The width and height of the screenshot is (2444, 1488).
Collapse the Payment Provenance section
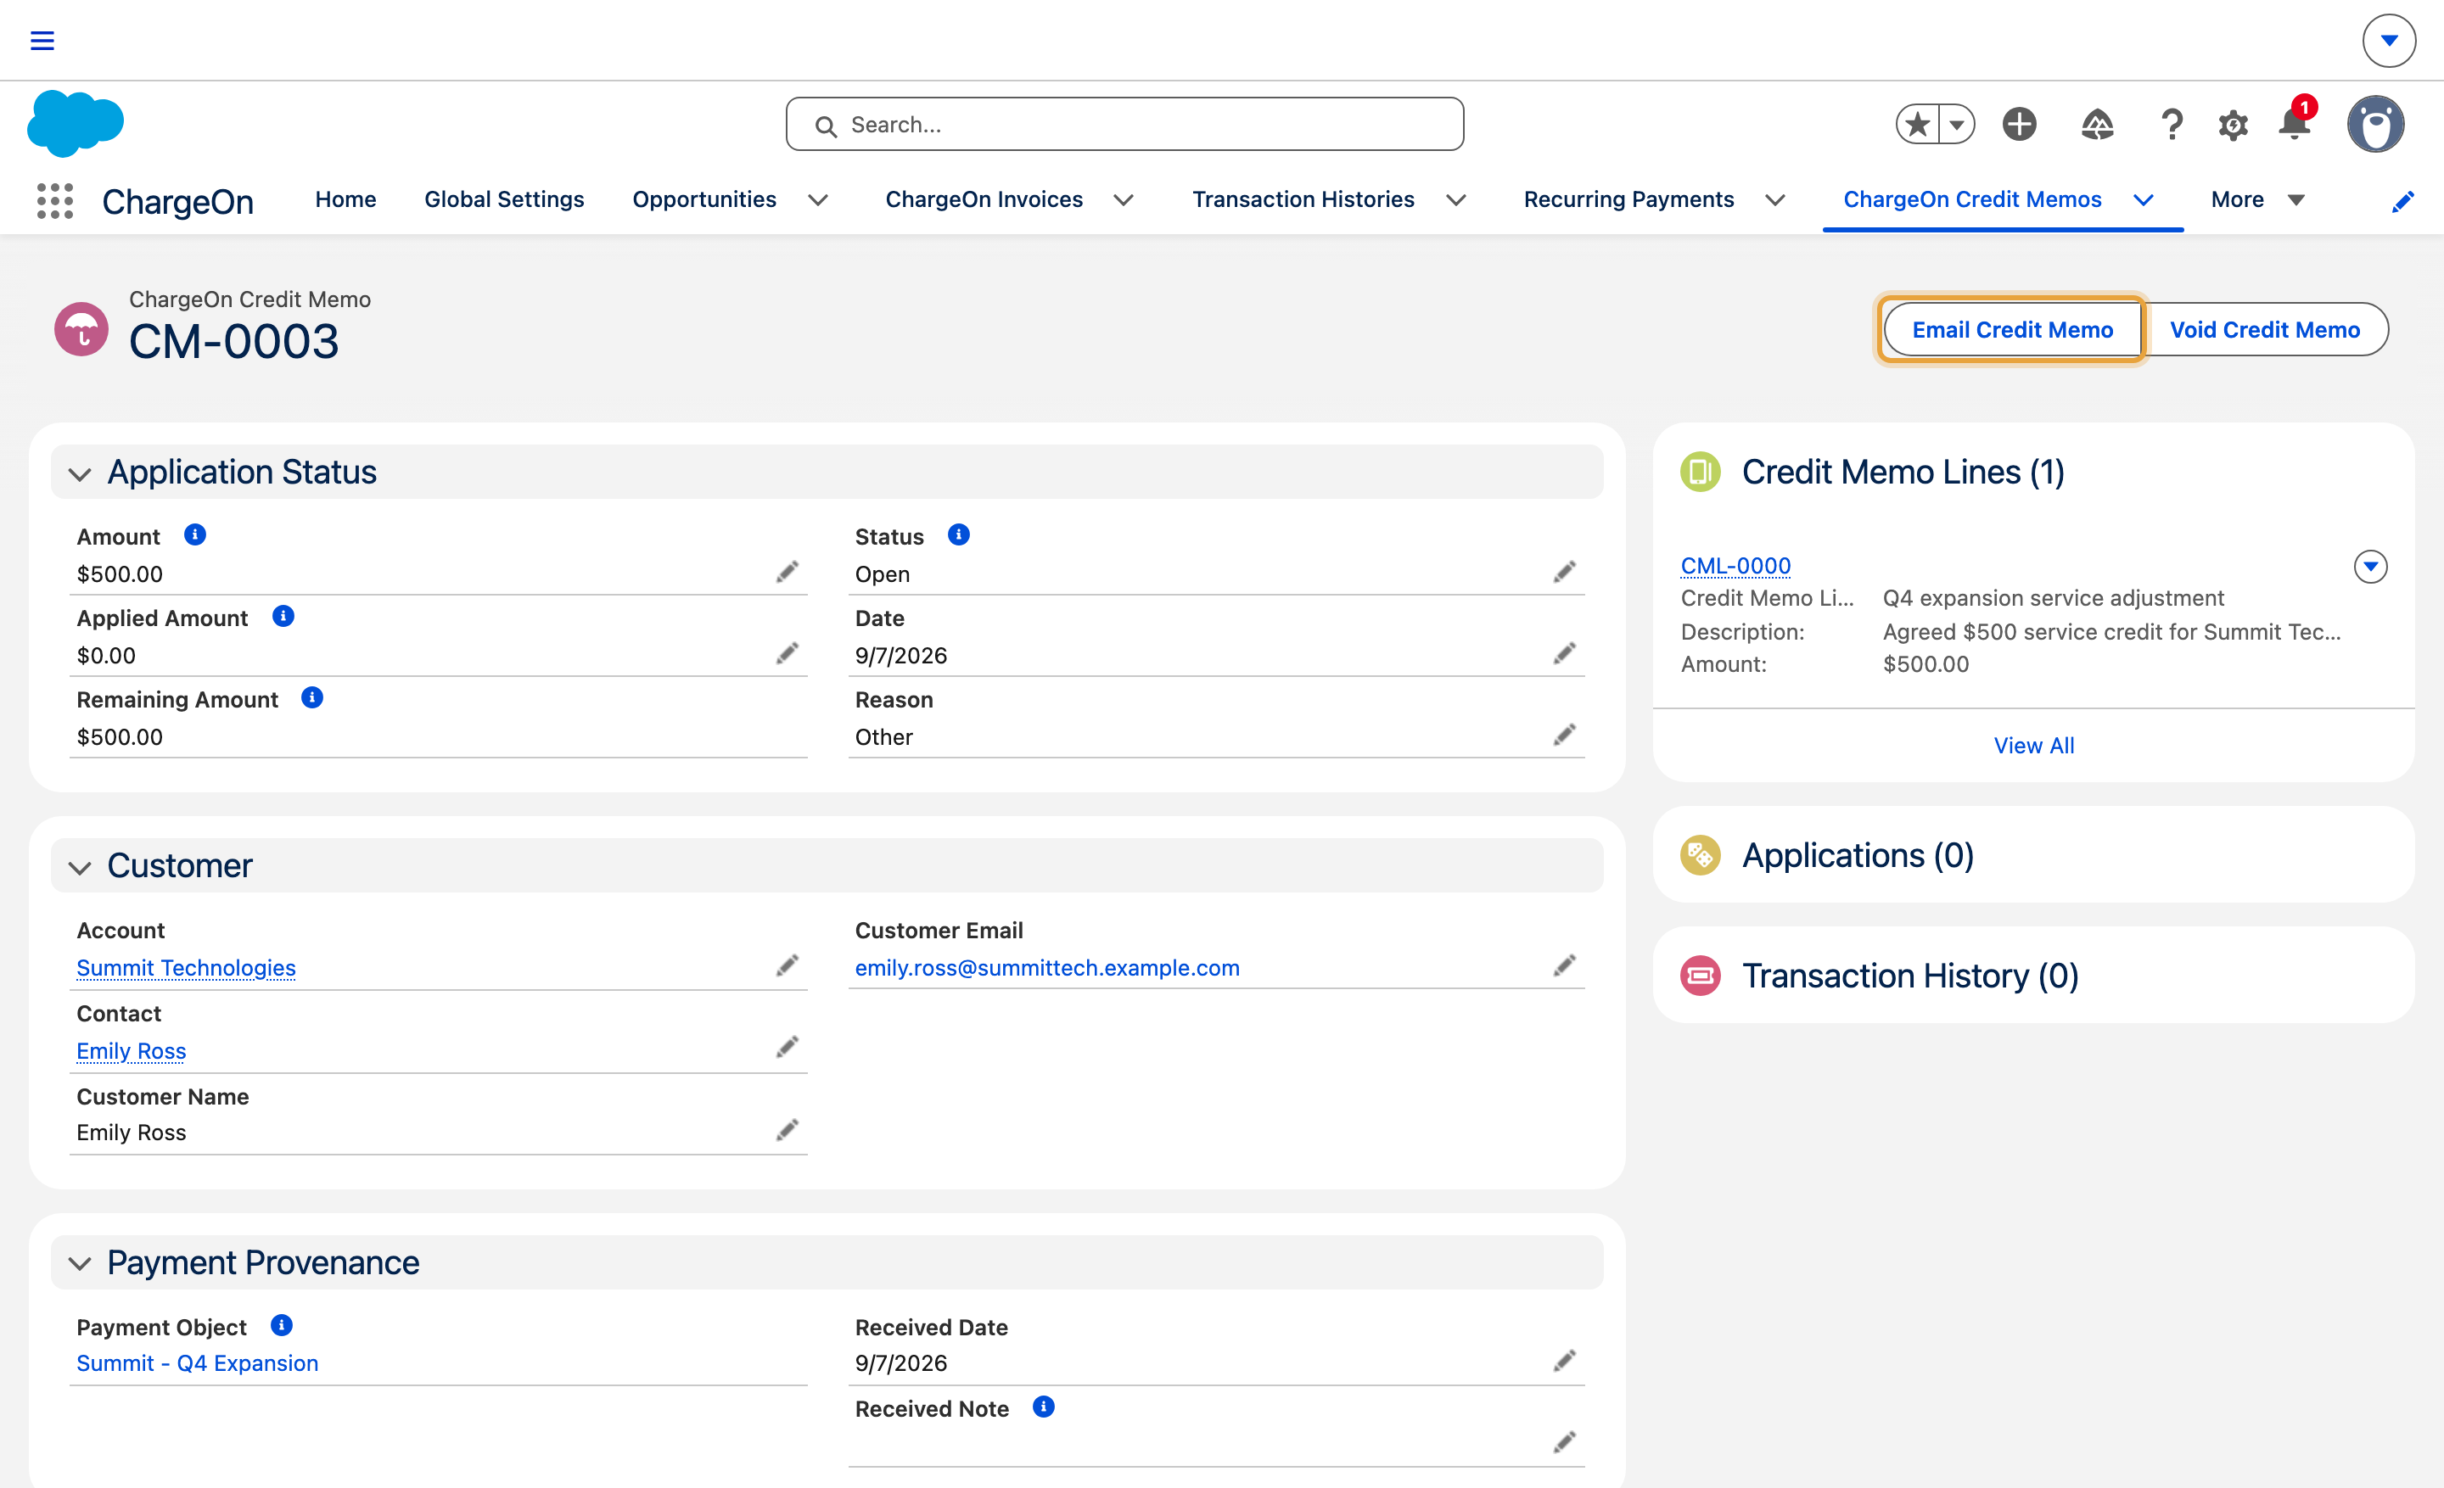[81, 1263]
